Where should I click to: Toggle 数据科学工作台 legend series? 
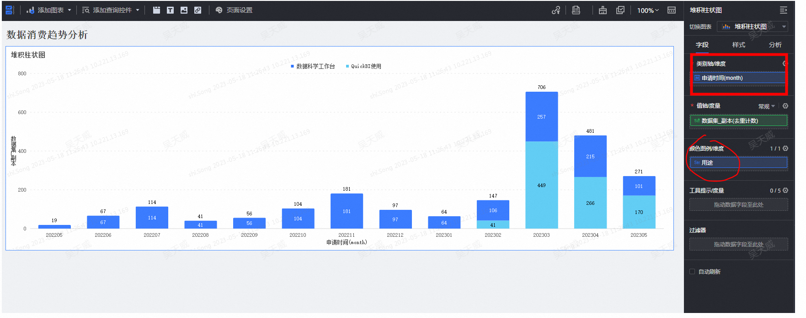(x=313, y=66)
